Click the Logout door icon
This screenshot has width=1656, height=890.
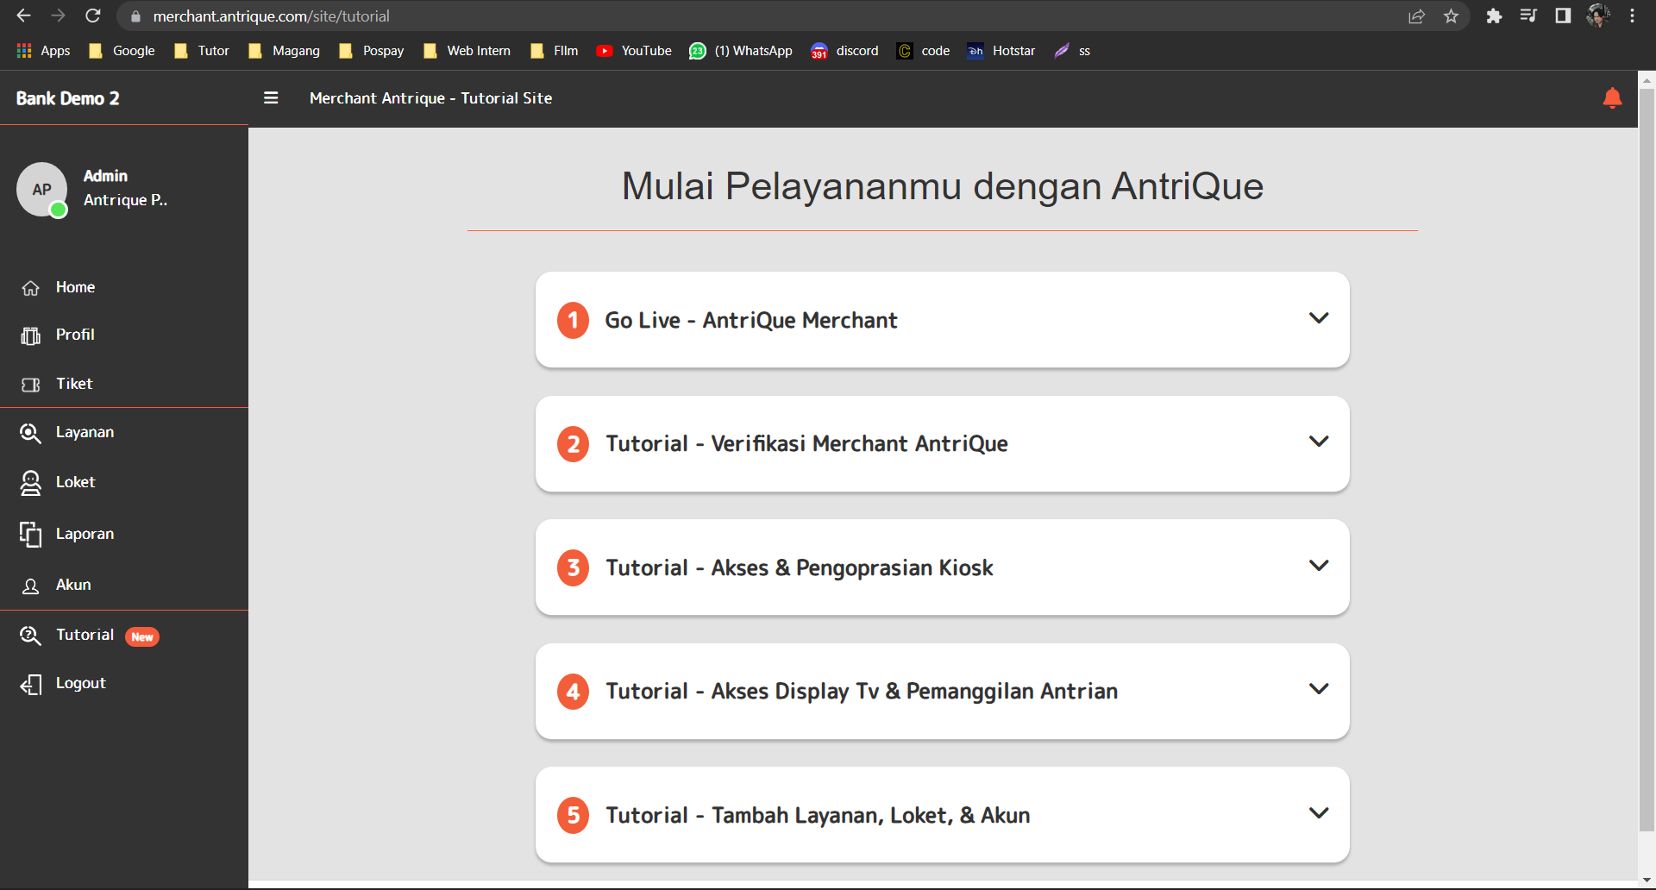coord(31,684)
